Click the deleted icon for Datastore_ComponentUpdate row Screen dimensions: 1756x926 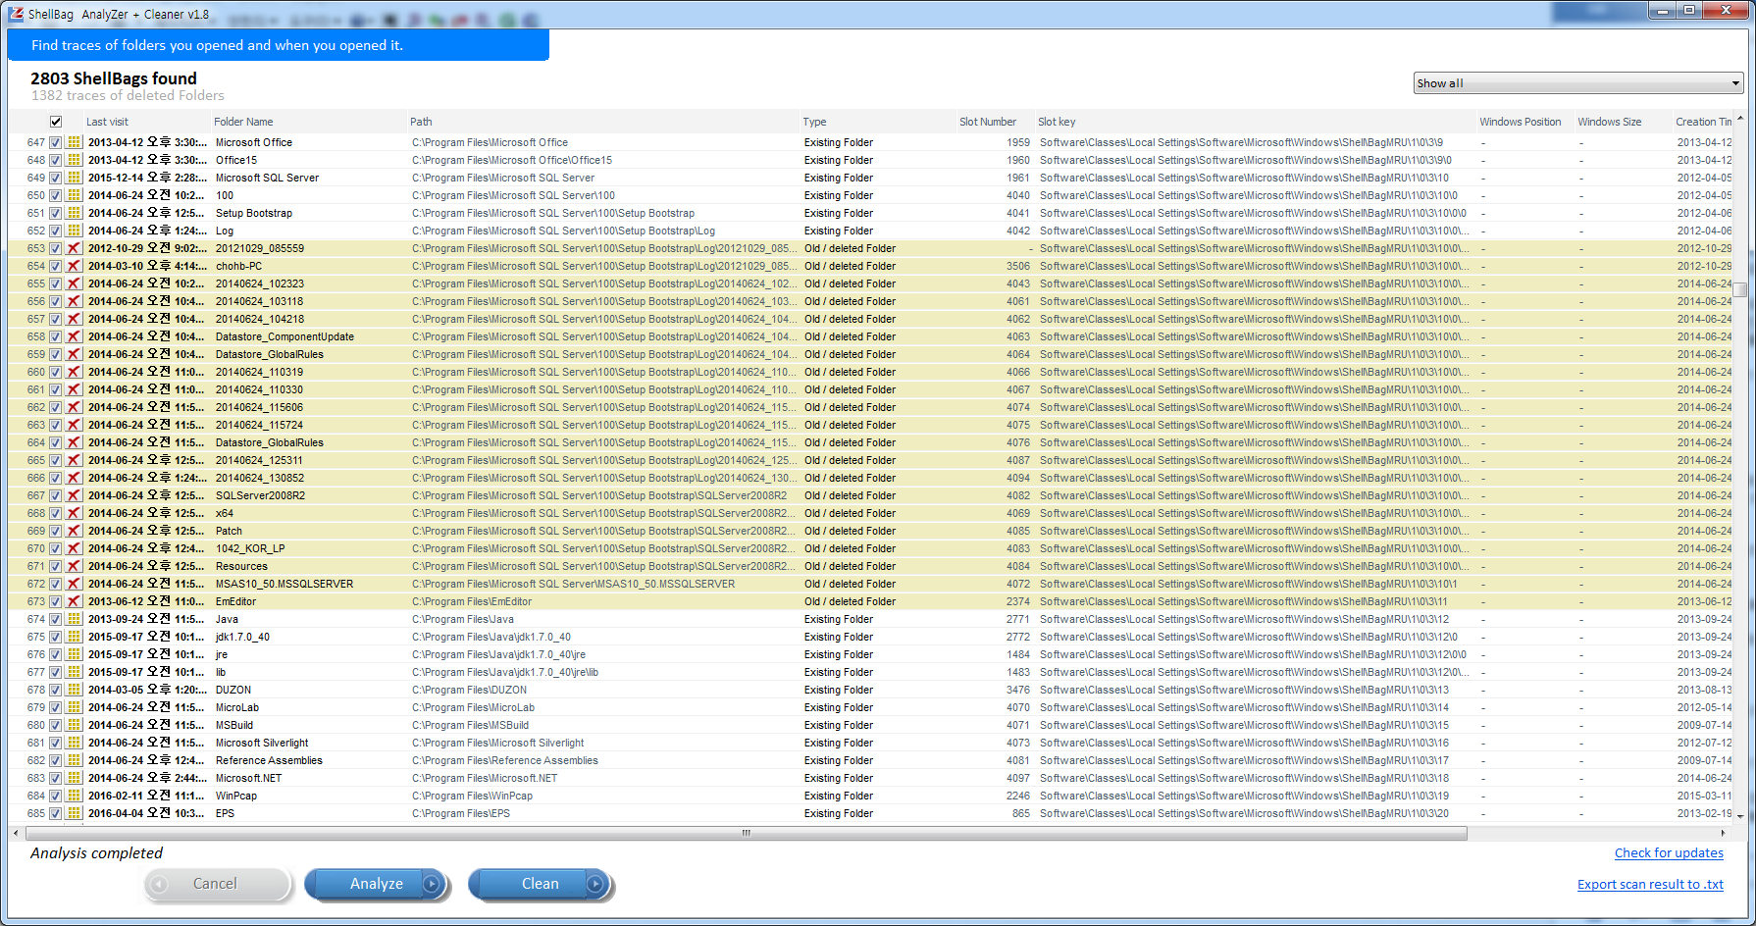tap(75, 336)
